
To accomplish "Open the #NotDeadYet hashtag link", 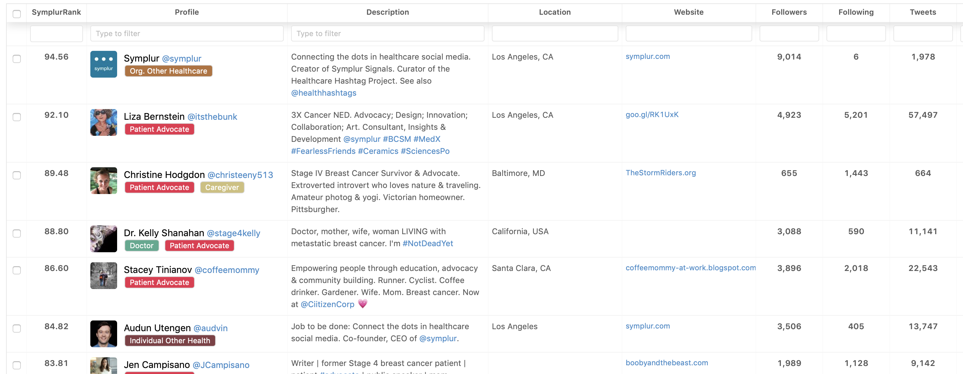I will pyautogui.click(x=428, y=244).
